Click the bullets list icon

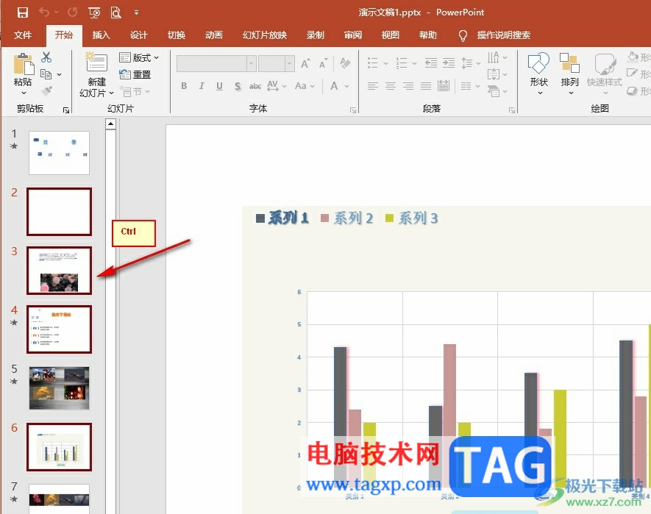click(373, 63)
